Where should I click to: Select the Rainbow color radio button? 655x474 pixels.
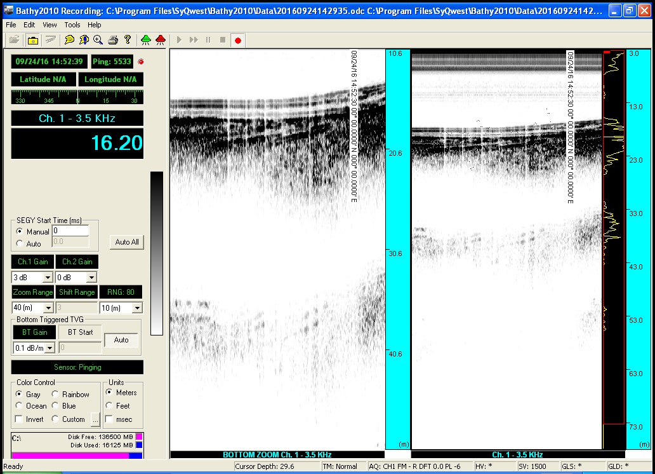[56, 395]
